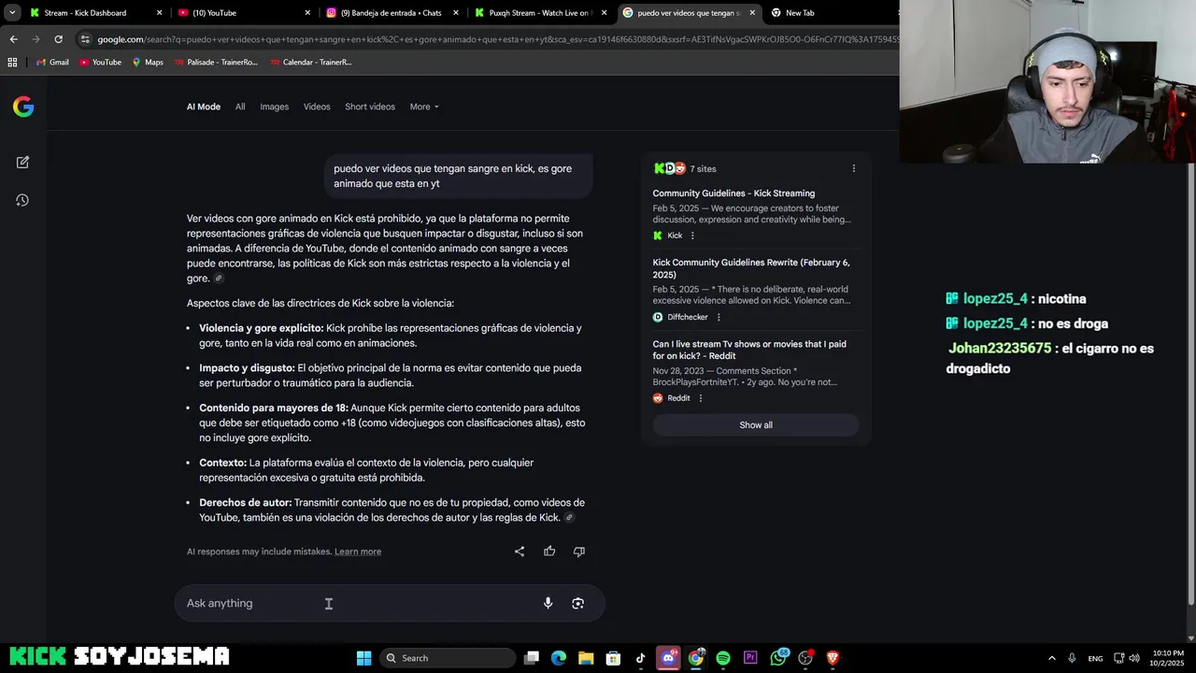Open options menu next to Diffchecker source
1196x673 pixels.
tap(719, 317)
